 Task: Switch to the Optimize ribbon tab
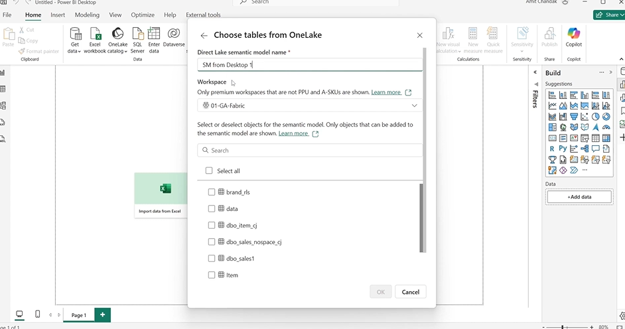143,15
